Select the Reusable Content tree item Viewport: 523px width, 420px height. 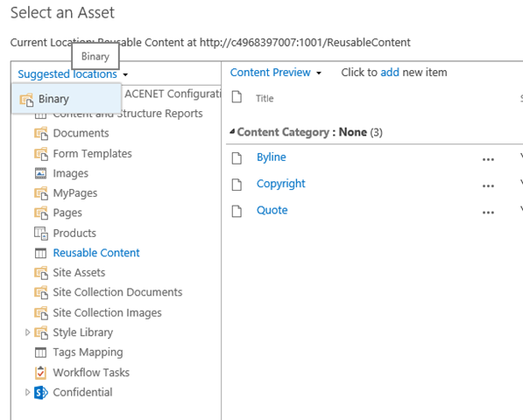point(96,253)
